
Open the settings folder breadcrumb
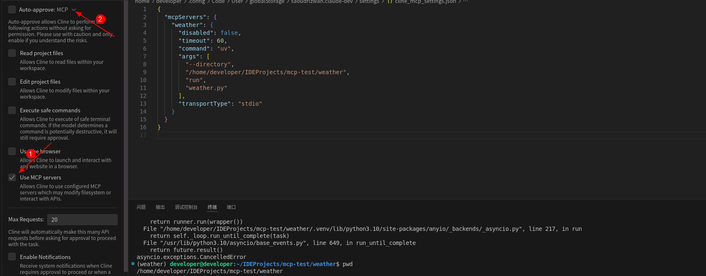(x=369, y=2)
